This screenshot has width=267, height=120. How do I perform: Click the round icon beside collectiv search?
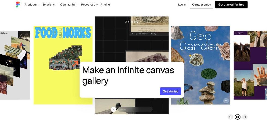pyautogui.click(x=114, y=109)
